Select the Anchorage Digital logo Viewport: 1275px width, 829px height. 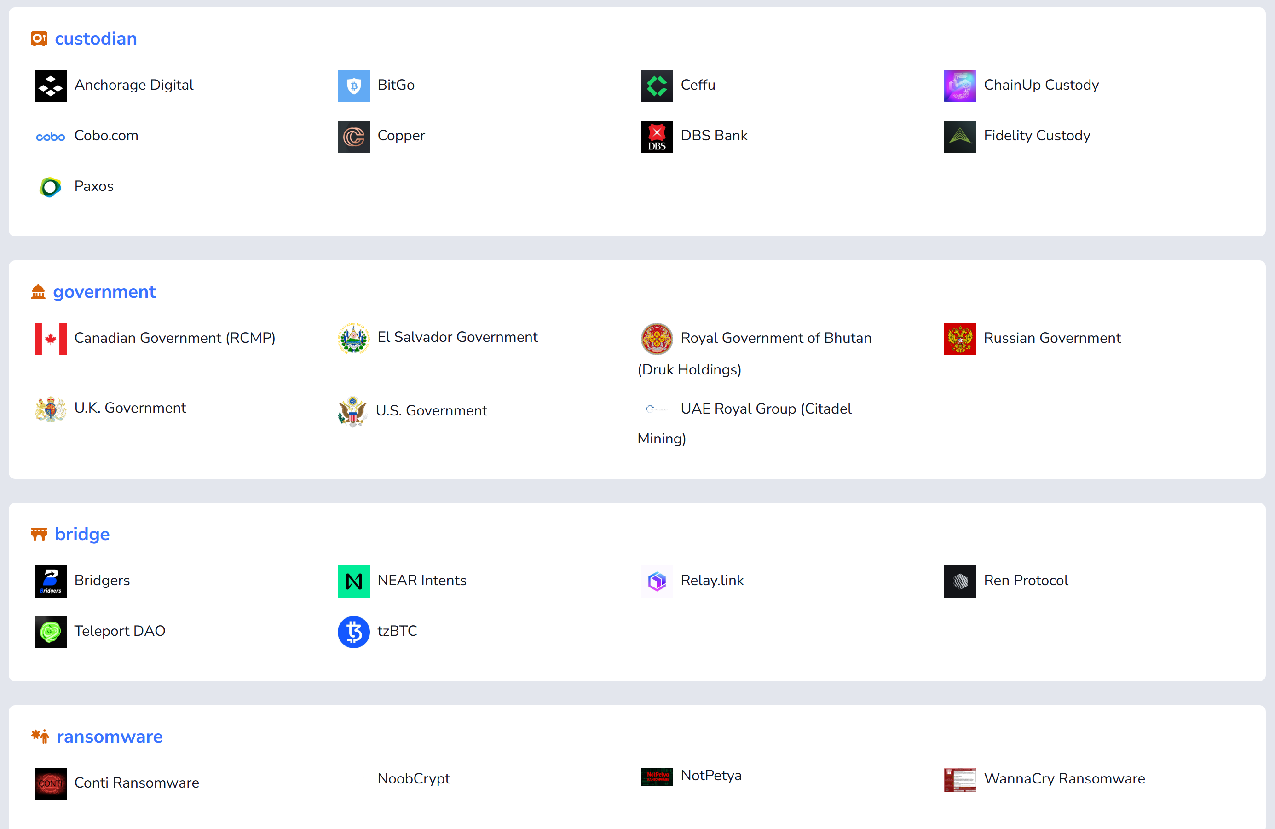(x=50, y=86)
